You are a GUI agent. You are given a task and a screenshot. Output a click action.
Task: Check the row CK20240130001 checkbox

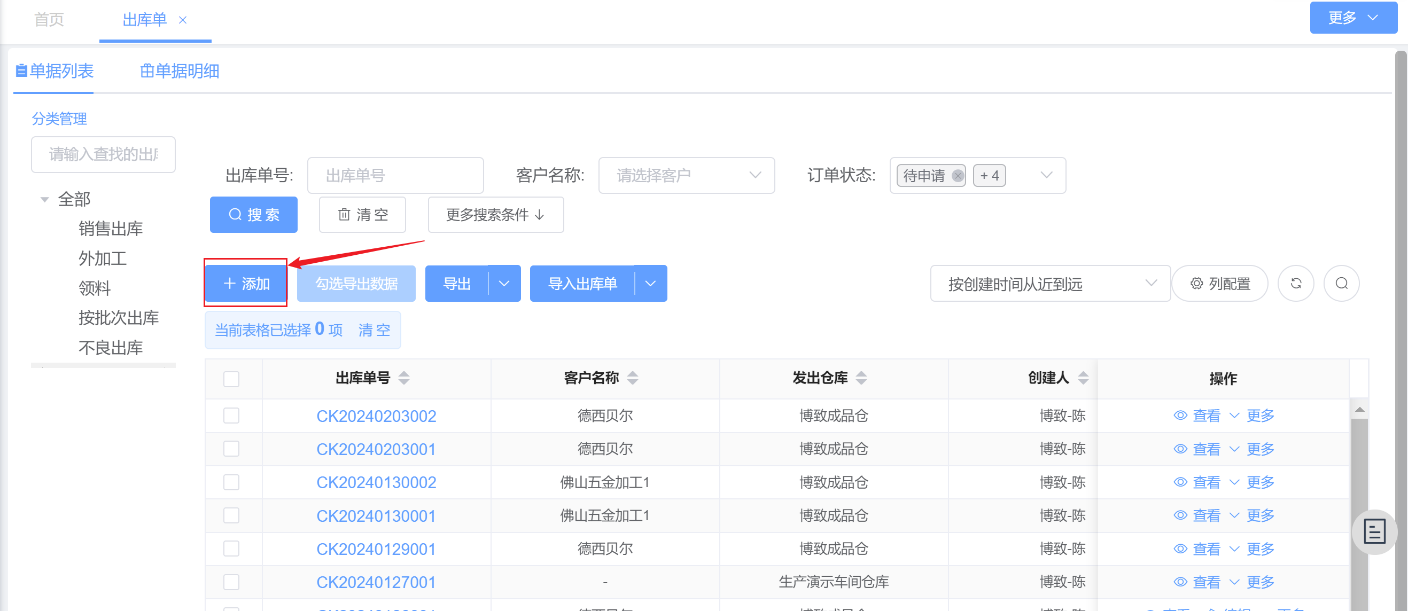point(231,515)
